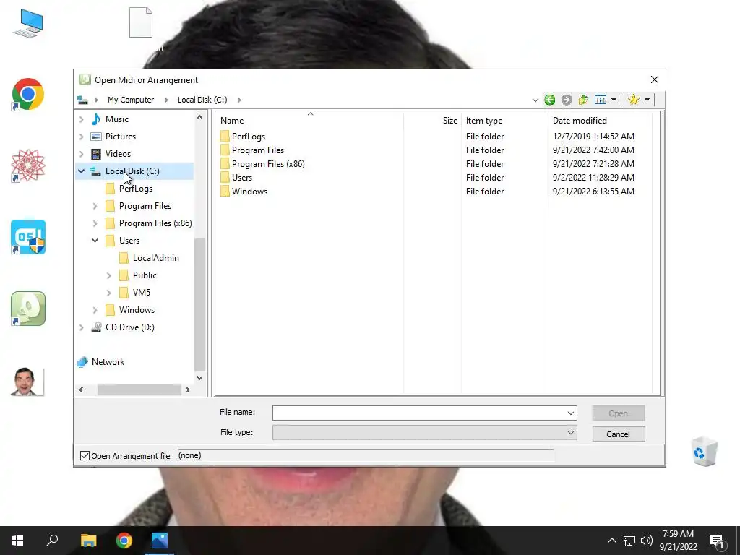This screenshot has height=555, width=740.
Task: Expand the VM5 folder tree node
Action: click(108, 293)
